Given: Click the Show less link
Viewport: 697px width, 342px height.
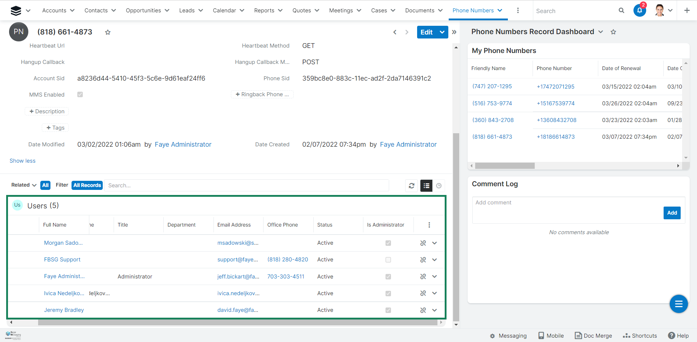Looking at the screenshot, I should click(23, 161).
